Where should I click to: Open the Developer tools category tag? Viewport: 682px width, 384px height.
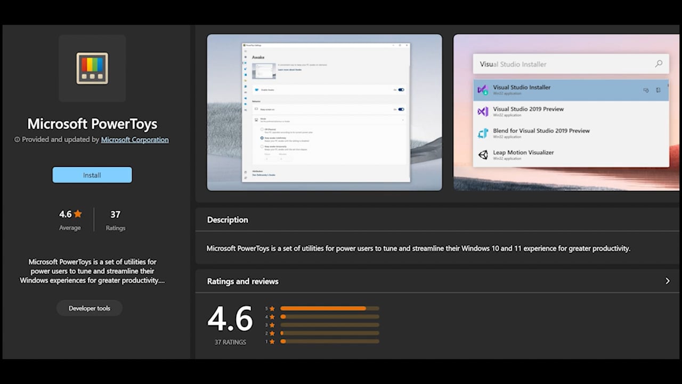(x=90, y=308)
